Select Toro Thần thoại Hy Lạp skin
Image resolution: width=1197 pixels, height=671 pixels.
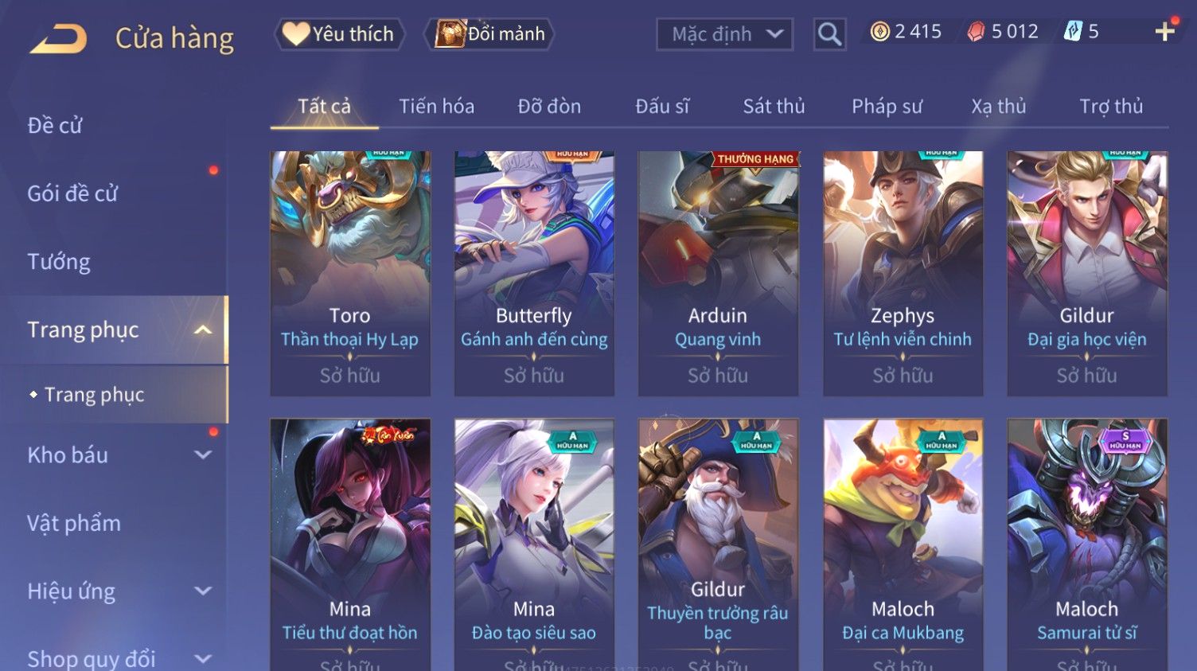(x=350, y=273)
